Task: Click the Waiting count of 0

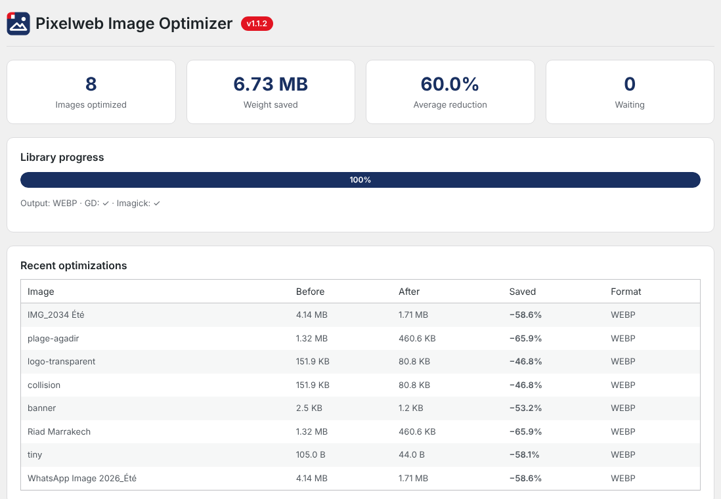Action: click(630, 84)
